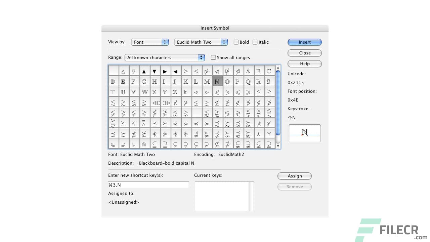Click the blackboard-bold capital W symbol
Viewport: 430px width, 242px height.
click(144, 92)
